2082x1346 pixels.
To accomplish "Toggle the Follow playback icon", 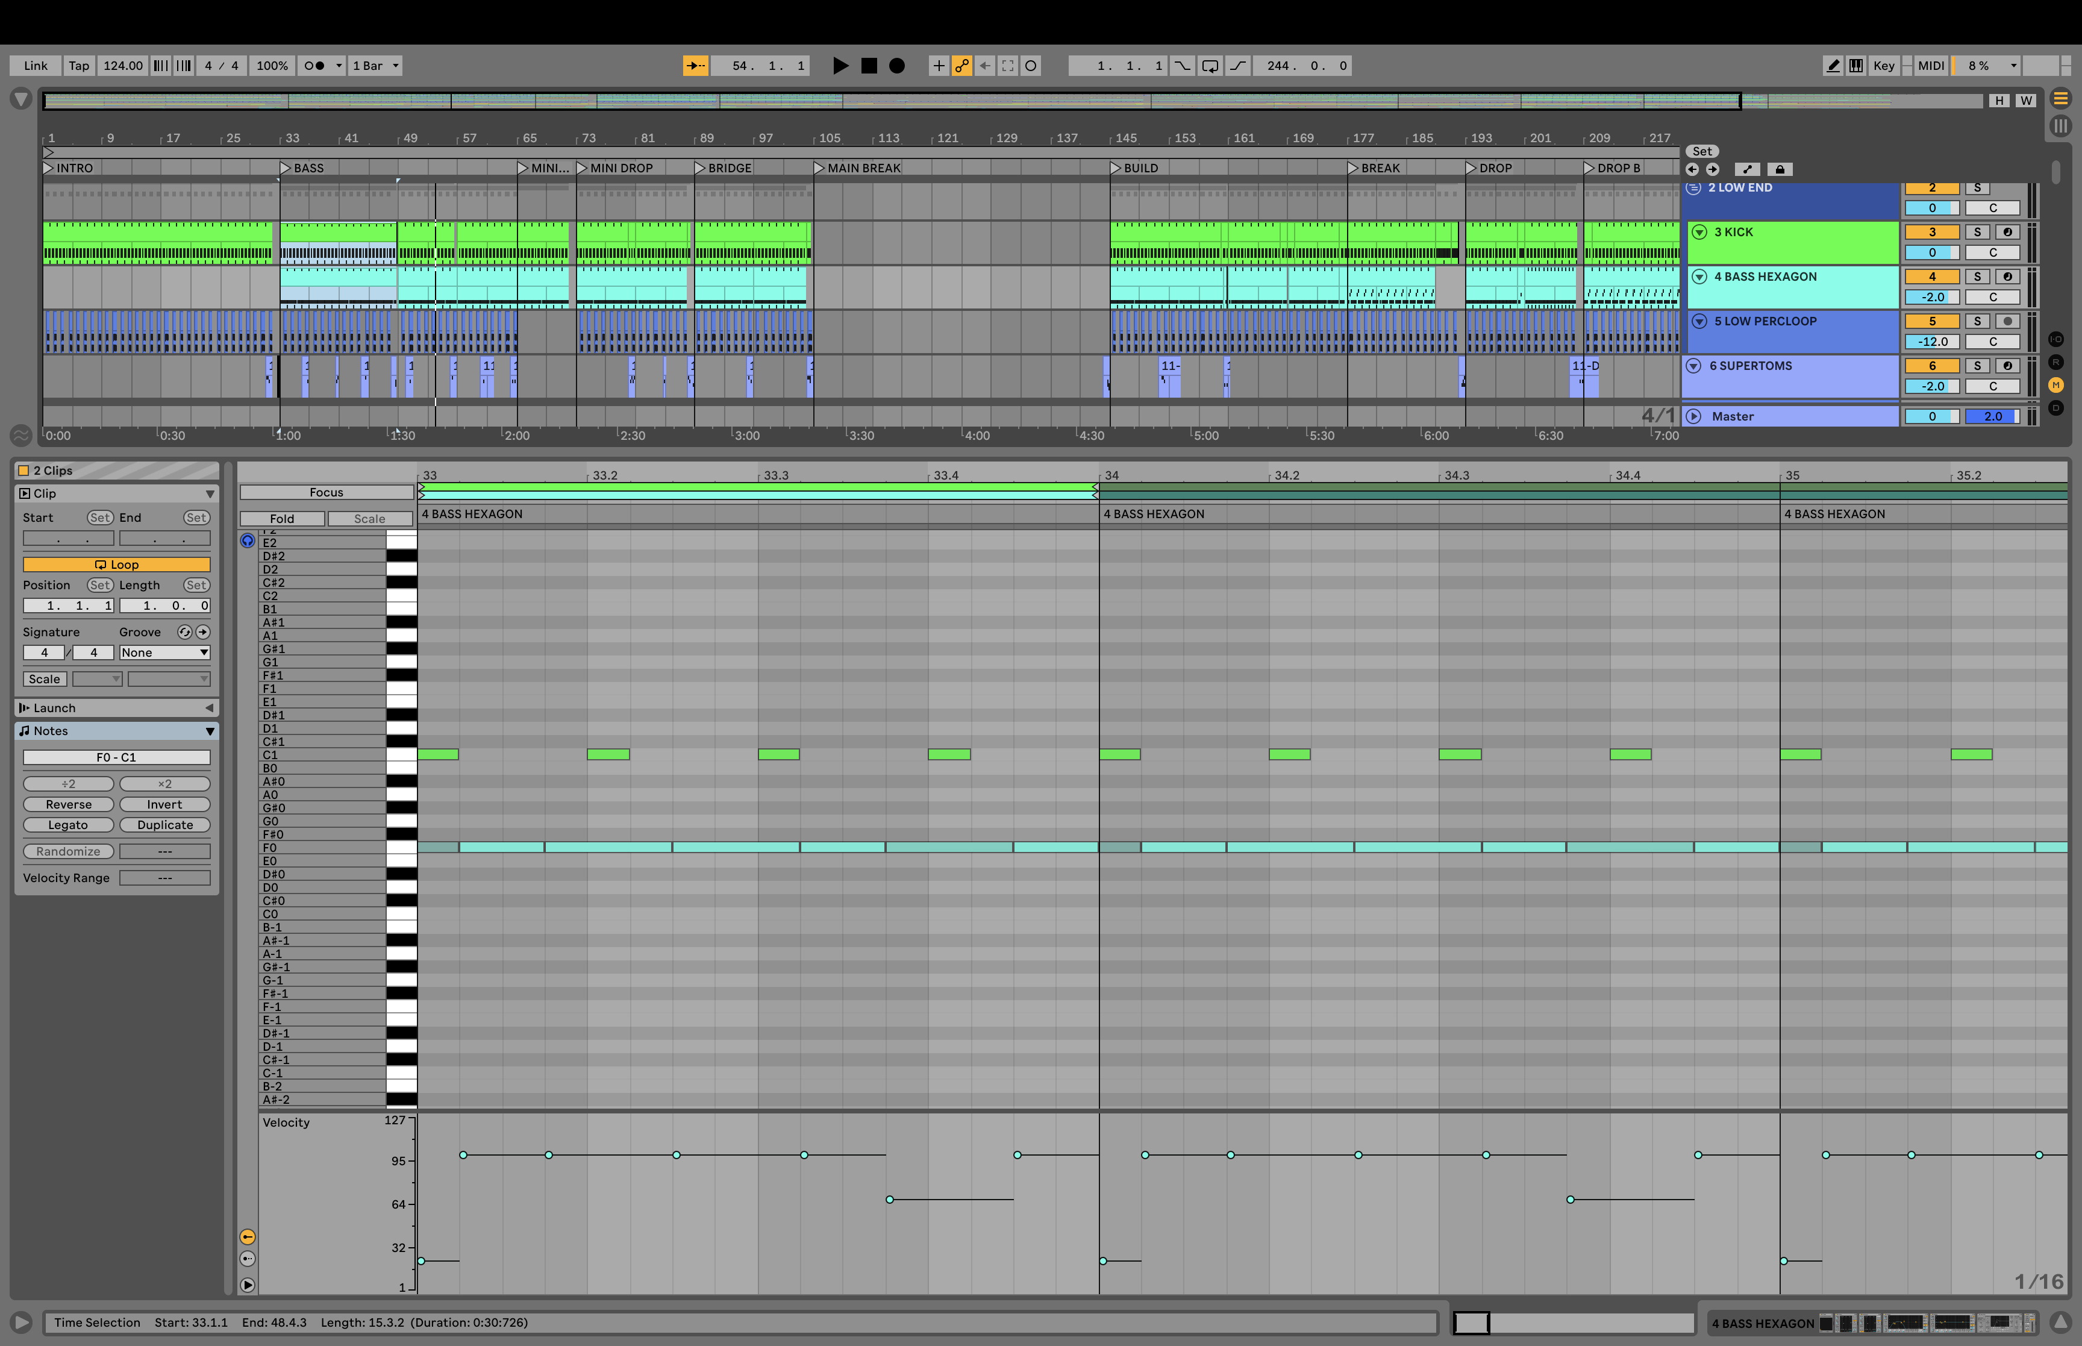I will [x=695, y=66].
